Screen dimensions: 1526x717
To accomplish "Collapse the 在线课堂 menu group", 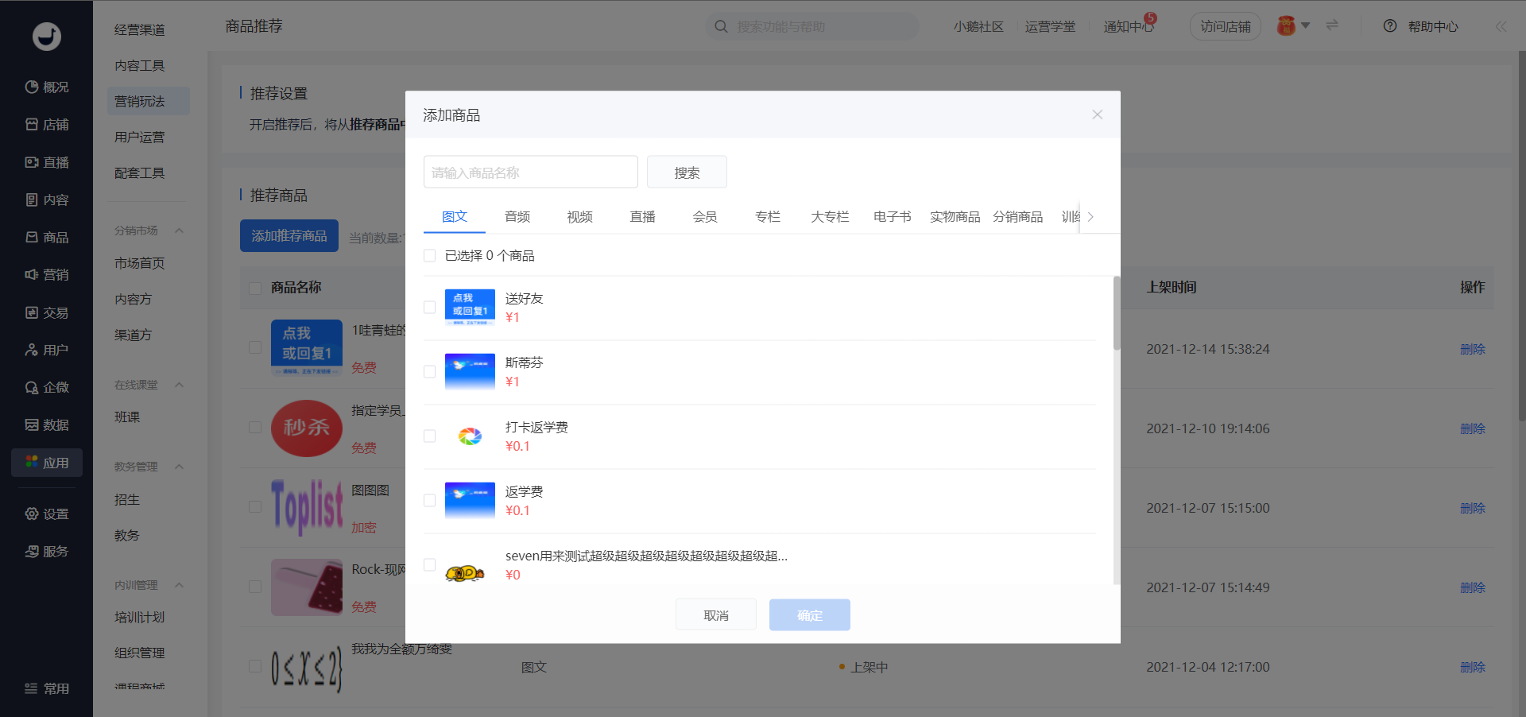I will point(180,385).
